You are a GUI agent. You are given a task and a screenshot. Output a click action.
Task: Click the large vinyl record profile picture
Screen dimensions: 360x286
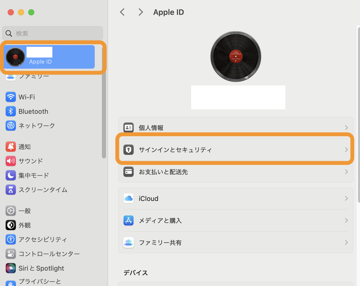236,57
